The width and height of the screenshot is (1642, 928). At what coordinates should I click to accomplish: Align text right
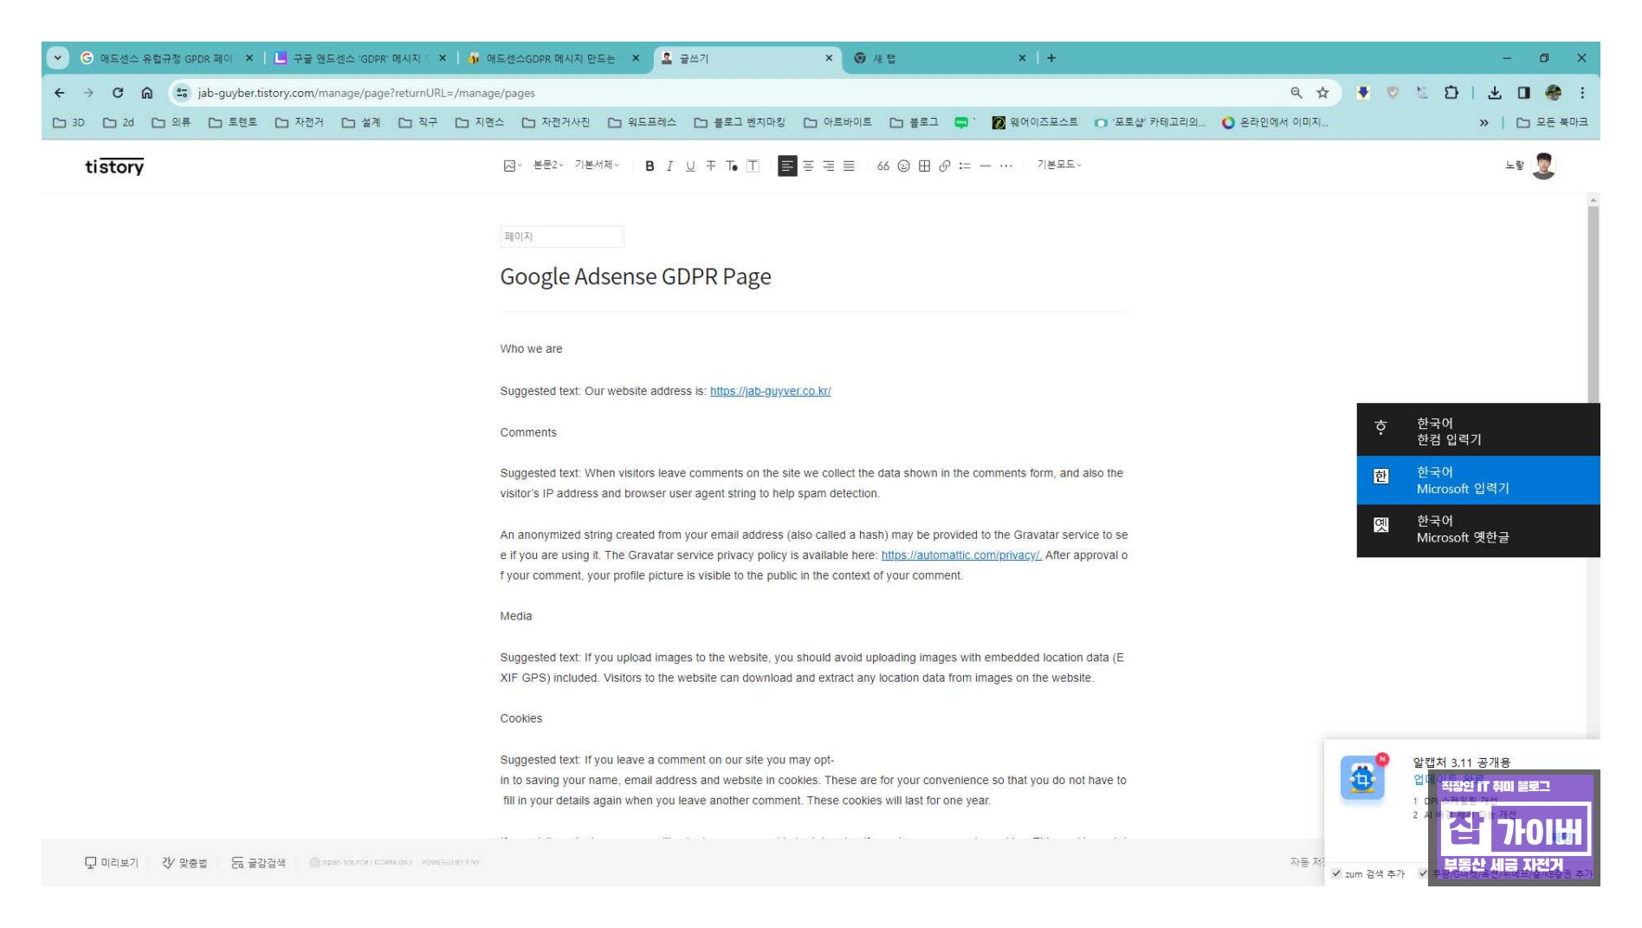click(x=829, y=165)
